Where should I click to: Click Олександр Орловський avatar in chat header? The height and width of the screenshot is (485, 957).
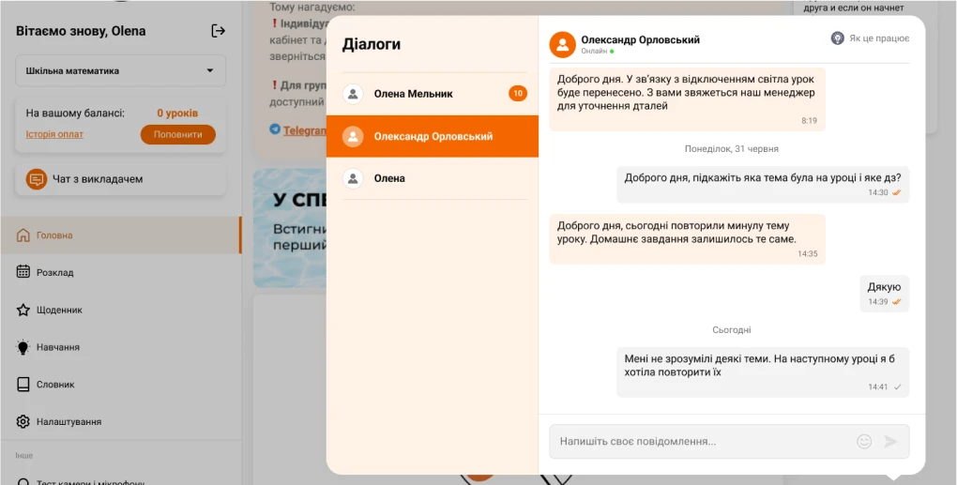562,44
